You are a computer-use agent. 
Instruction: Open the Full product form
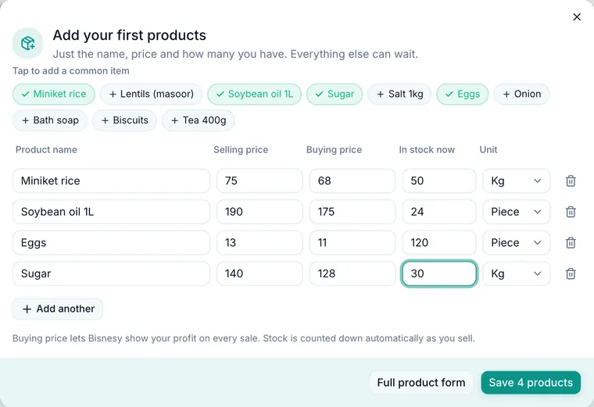coord(420,382)
